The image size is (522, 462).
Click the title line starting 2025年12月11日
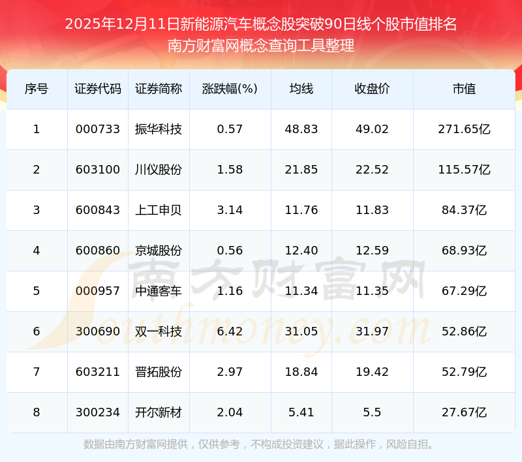coord(260,24)
